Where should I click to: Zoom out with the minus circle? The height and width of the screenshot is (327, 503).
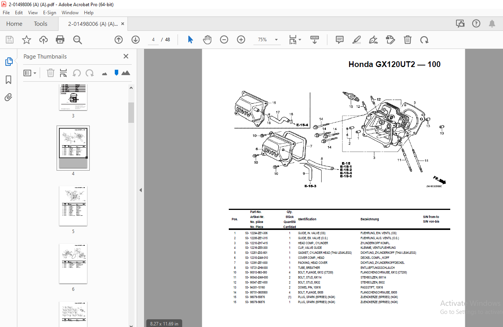(224, 40)
